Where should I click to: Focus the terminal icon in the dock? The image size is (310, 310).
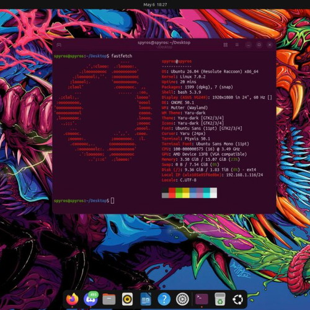[x=201, y=299]
